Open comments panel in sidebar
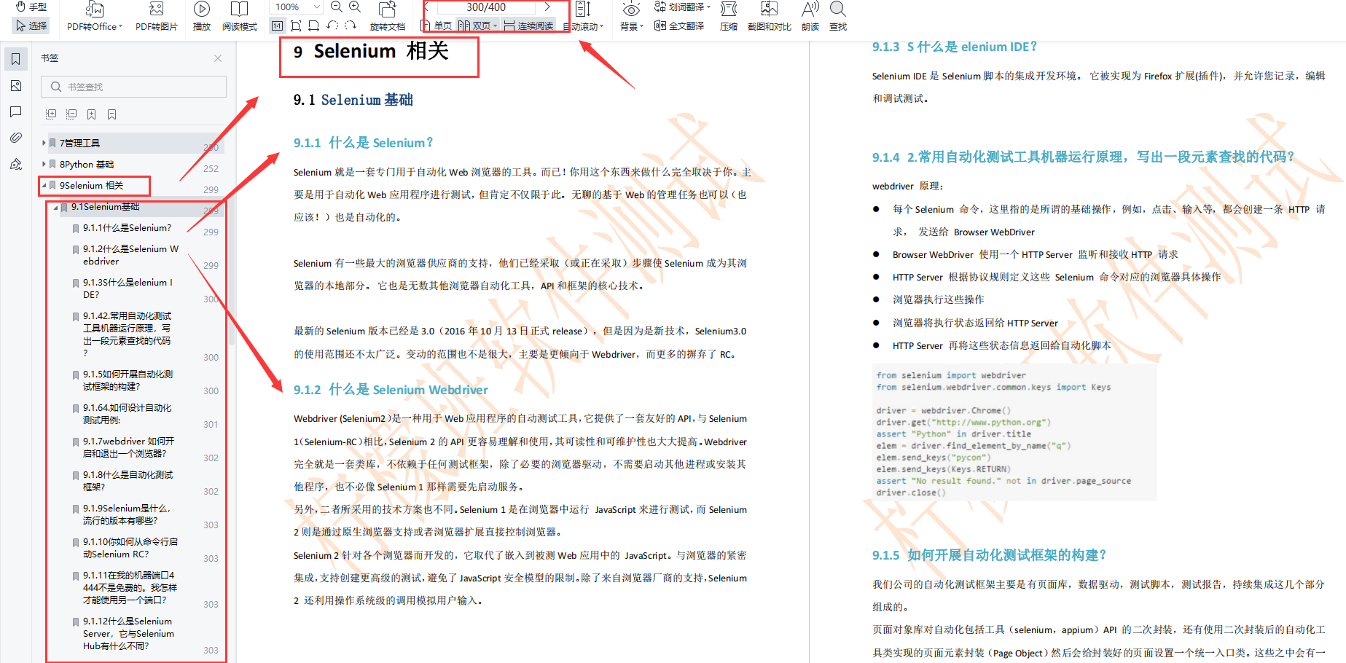This screenshot has height=663, width=1346. tap(16, 111)
